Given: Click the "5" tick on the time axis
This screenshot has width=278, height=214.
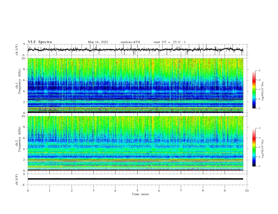Looking at the screenshot, I should click(x=137, y=191).
